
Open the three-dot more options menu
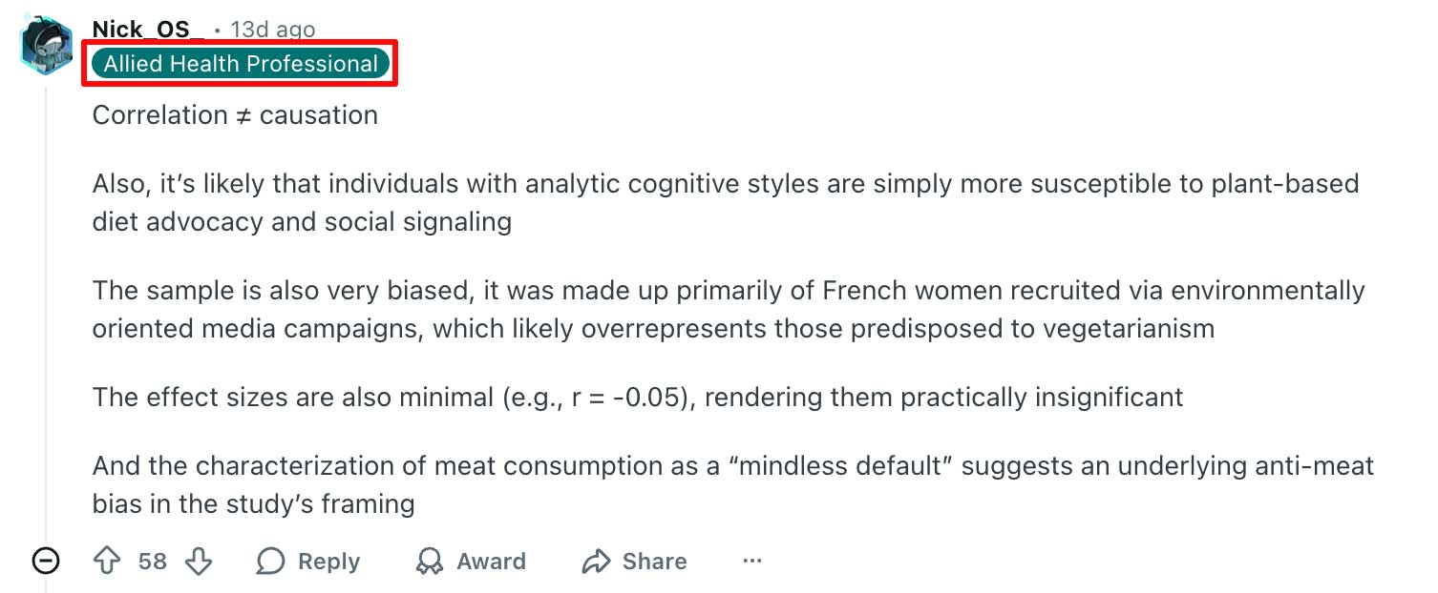coord(752,562)
